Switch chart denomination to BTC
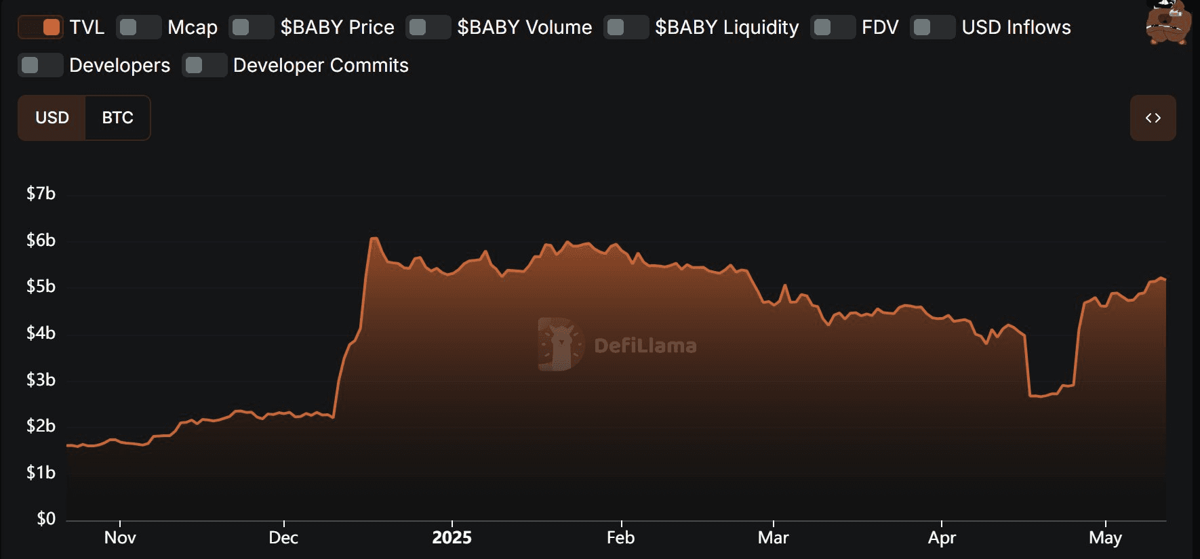 coord(118,118)
